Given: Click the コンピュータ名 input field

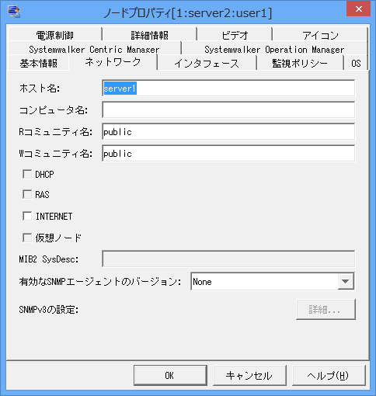Looking at the screenshot, I should click(x=228, y=110).
